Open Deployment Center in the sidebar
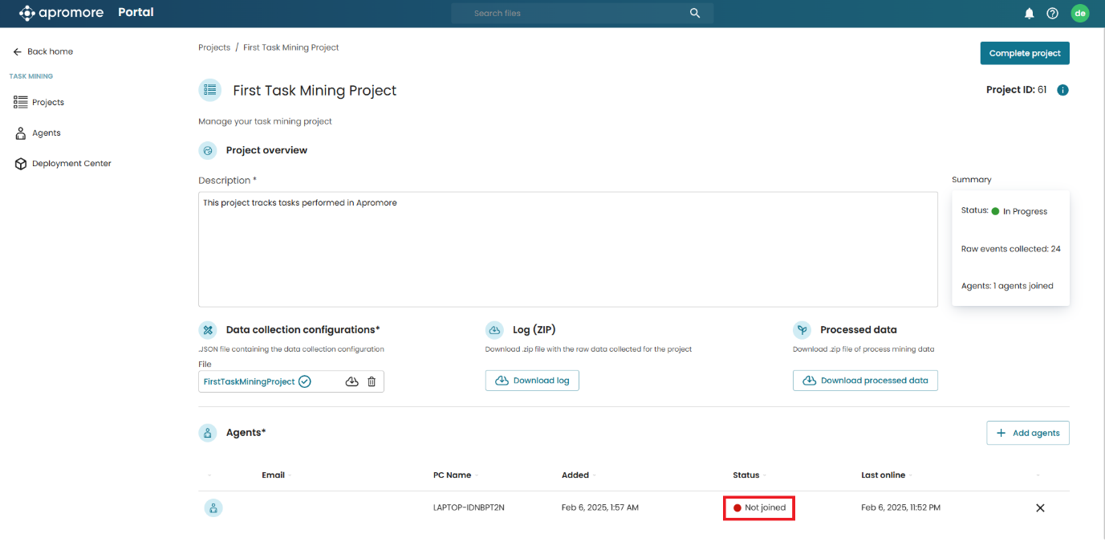 pos(71,163)
